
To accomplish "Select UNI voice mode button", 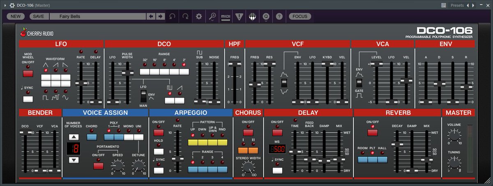I will pyautogui.click(x=139, y=137).
